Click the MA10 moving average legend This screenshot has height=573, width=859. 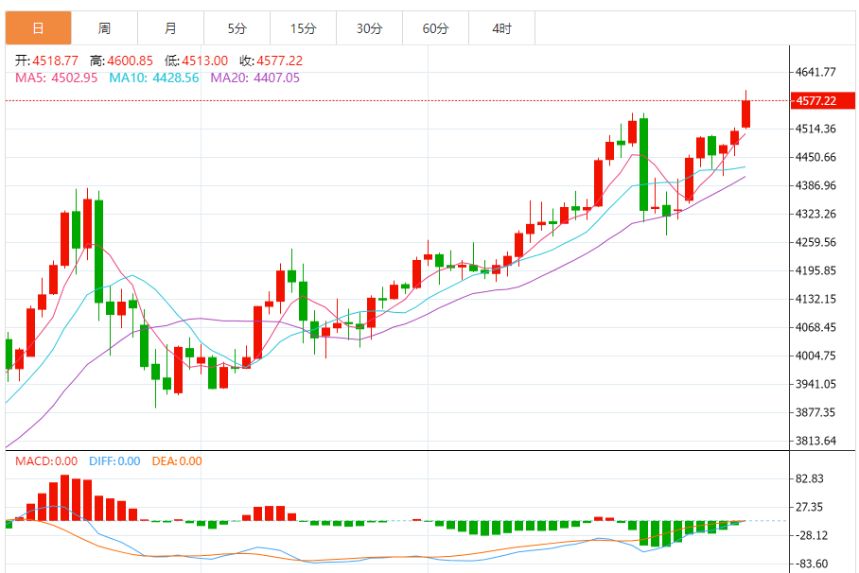154,78
